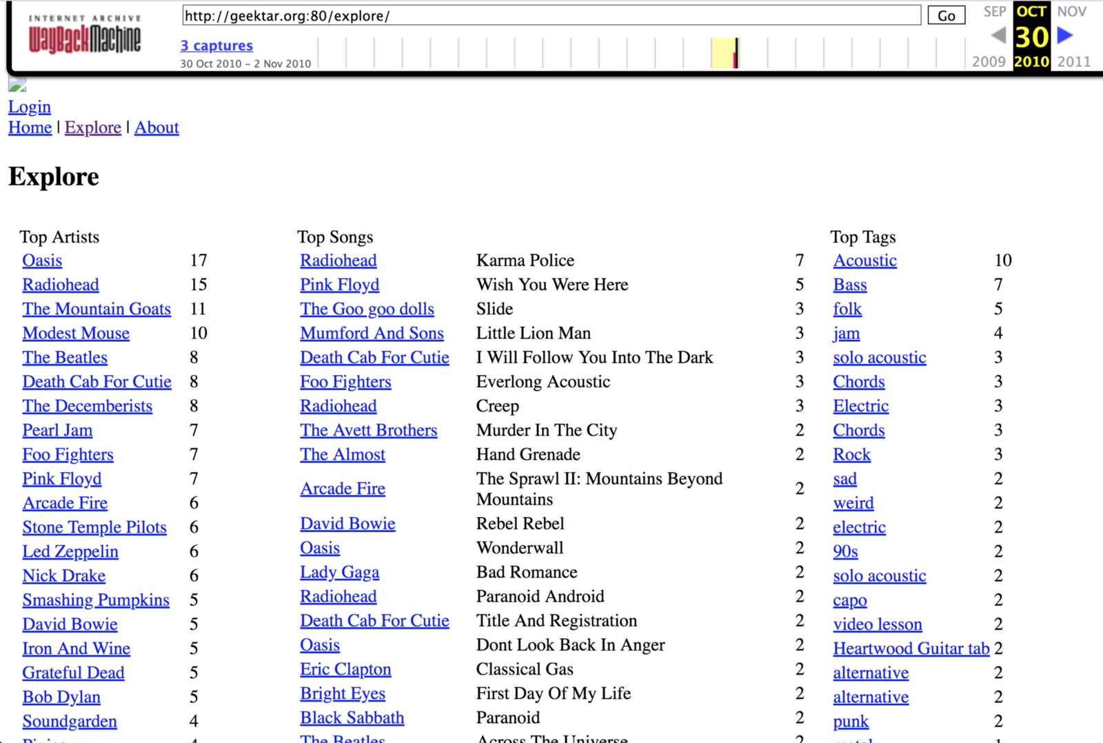The width and height of the screenshot is (1103, 743).
Task: Select the Led Zeppelin artist link
Action: 70,551
